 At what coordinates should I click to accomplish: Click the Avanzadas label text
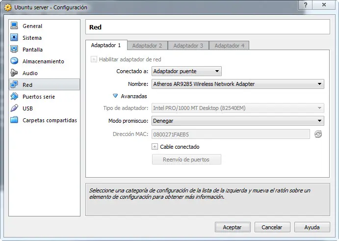pyautogui.click(x=134, y=96)
